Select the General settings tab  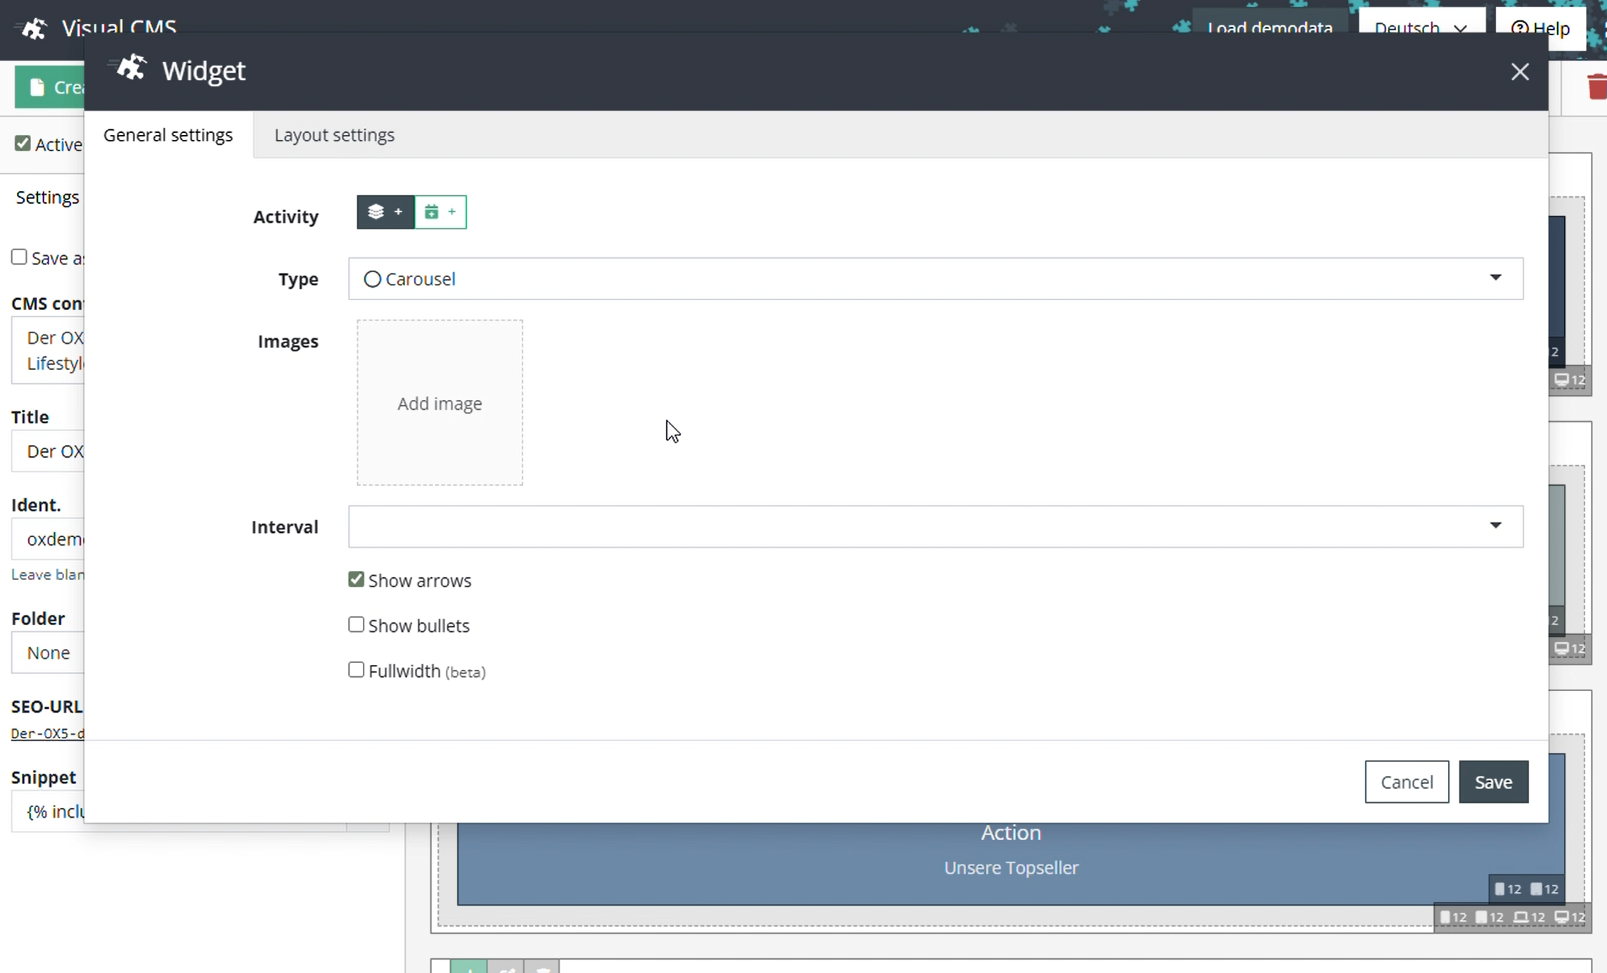168,135
